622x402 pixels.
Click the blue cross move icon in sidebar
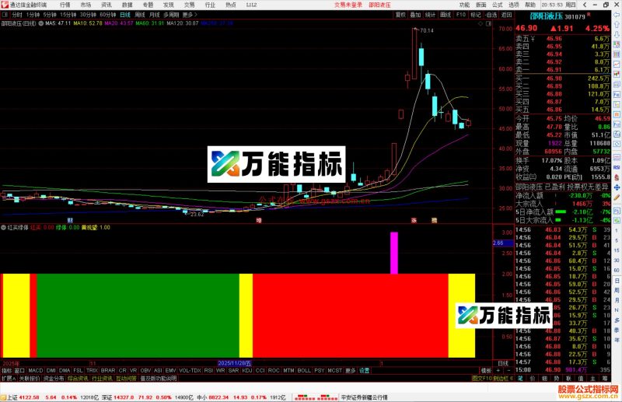tap(617, 187)
